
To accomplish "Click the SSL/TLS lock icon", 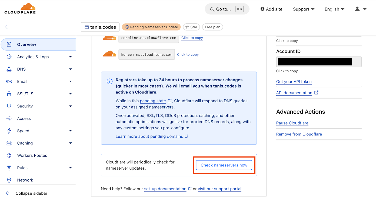I will pos(9,94).
